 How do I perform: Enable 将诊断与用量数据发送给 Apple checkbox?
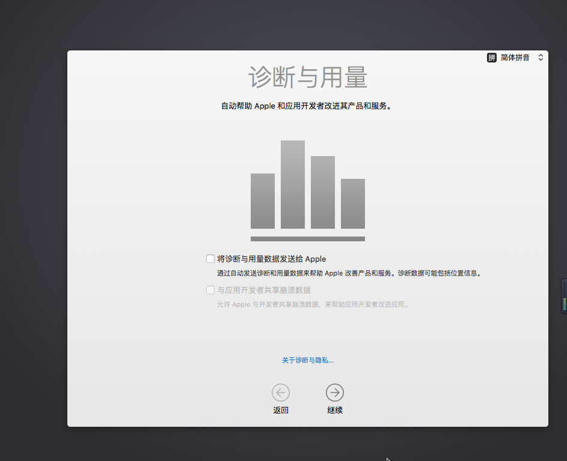click(x=210, y=259)
